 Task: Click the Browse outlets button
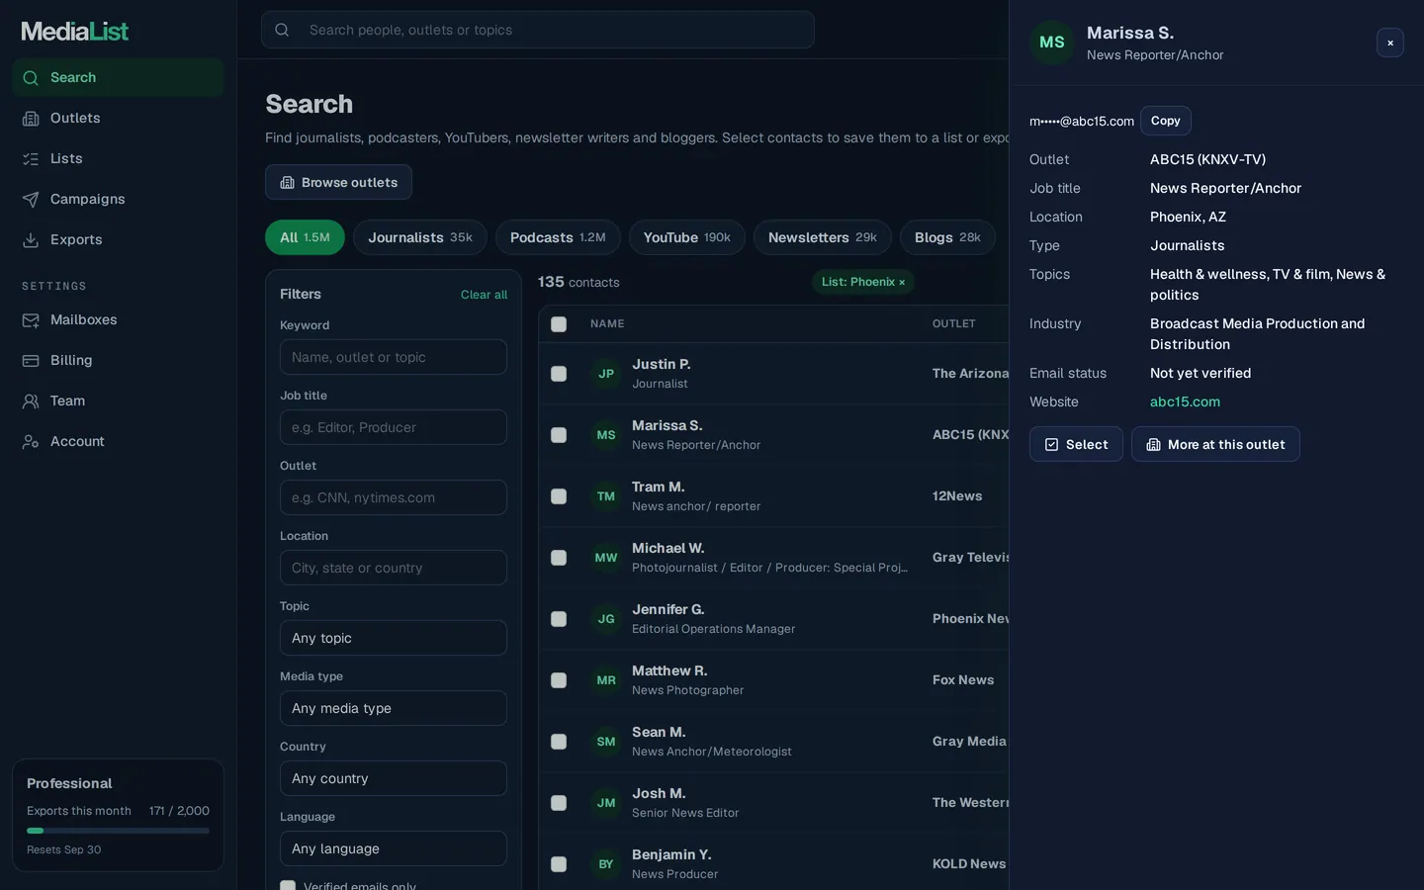click(338, 182)
